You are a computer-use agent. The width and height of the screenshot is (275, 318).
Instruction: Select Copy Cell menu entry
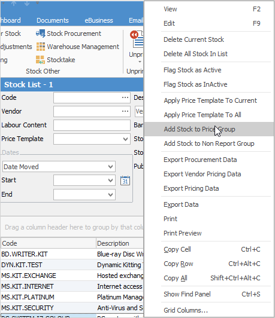coord(209,249)
